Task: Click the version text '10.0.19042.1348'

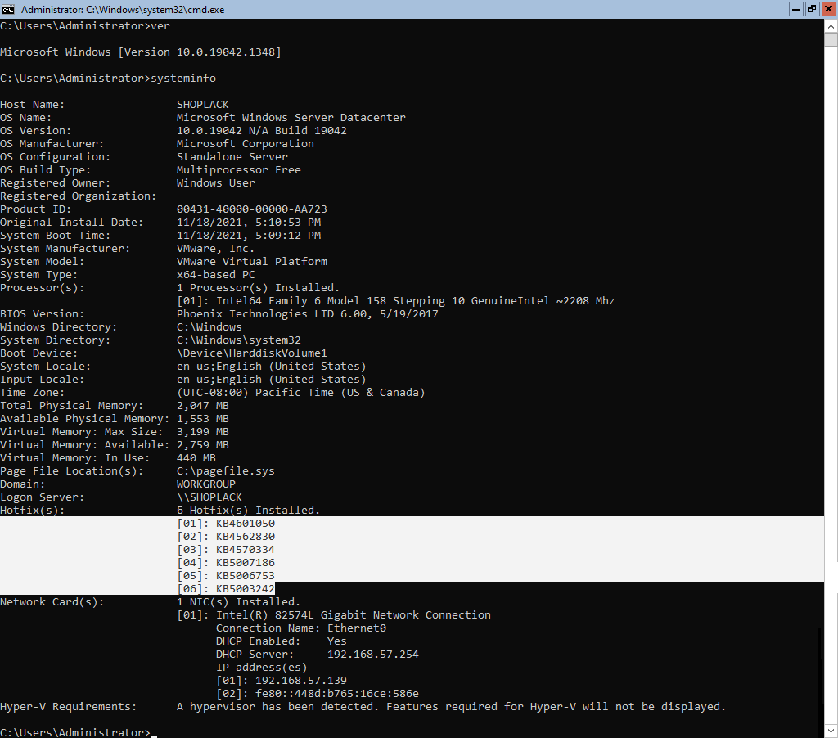Action: coord(226,52)
